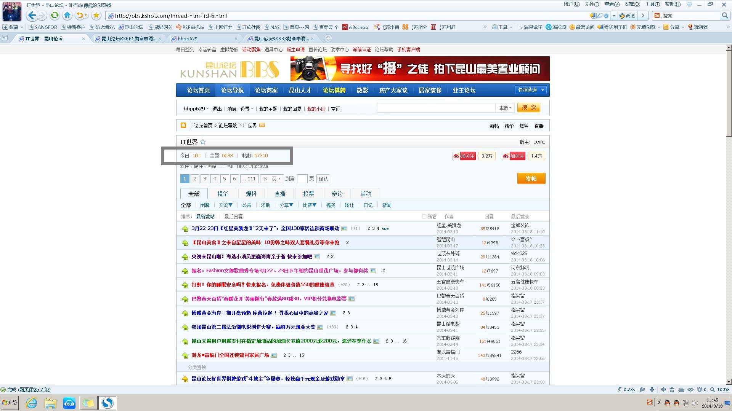Expand the 快捷通道 dropdown

(x=531, y=90)
